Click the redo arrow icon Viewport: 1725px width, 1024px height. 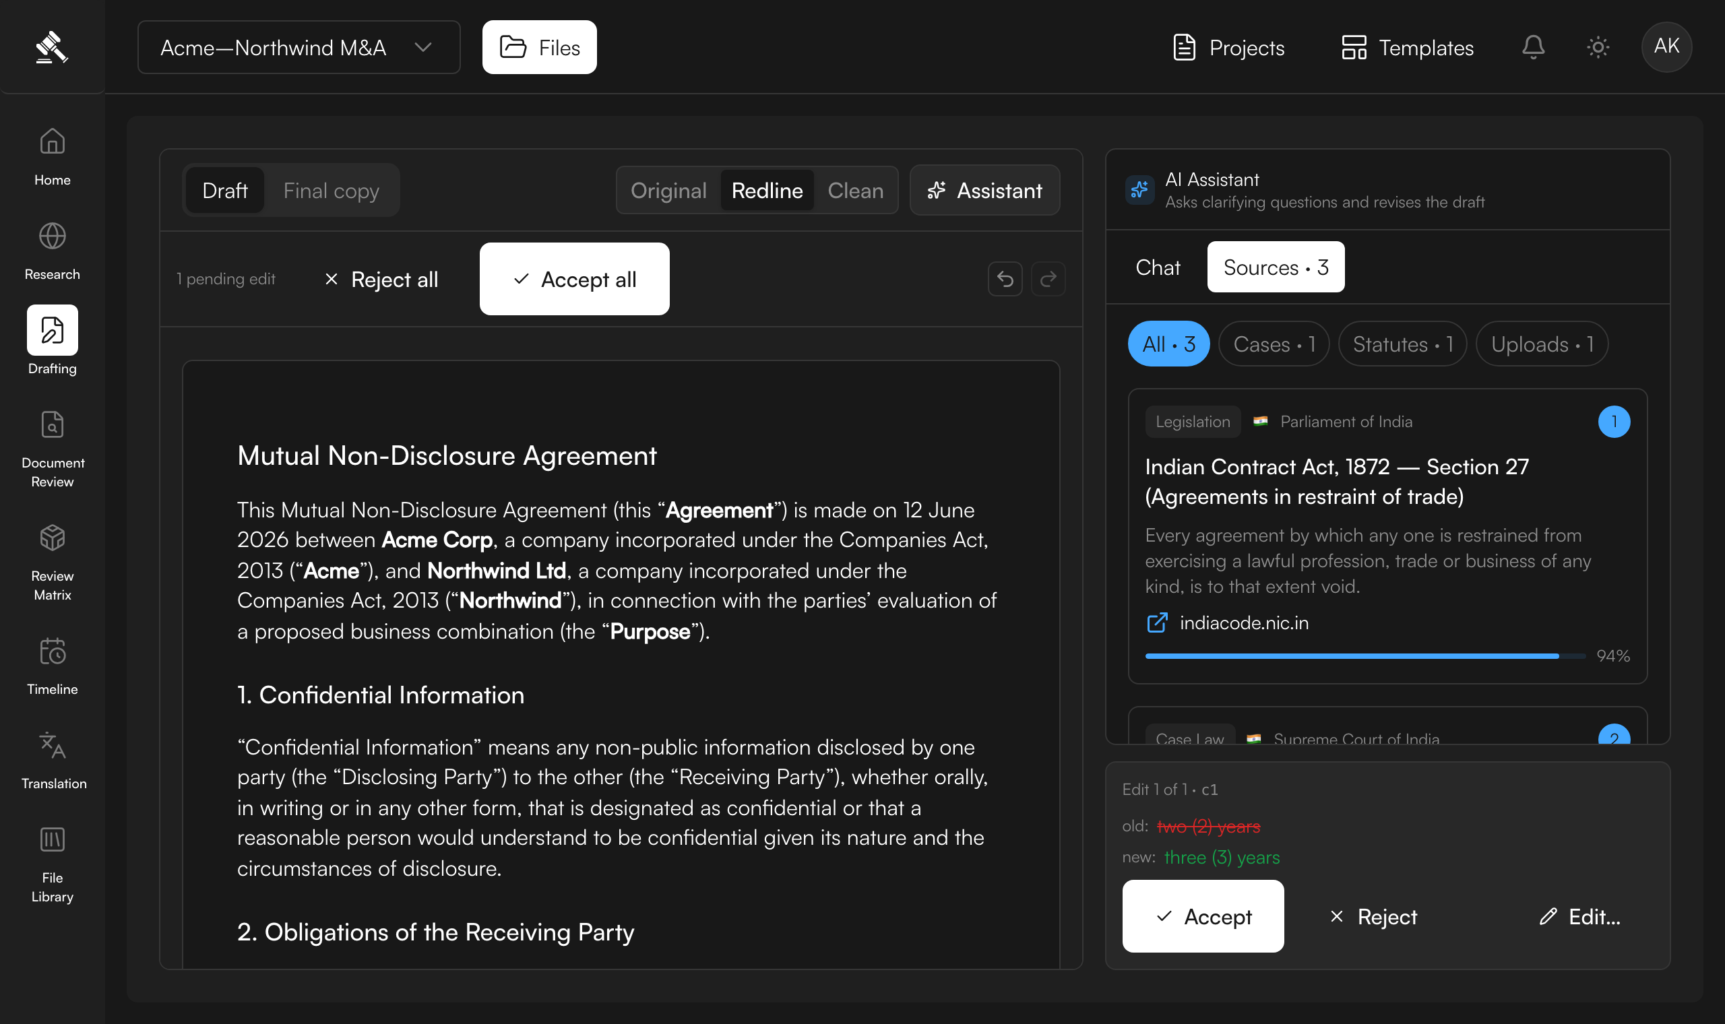coord(1048,280)
